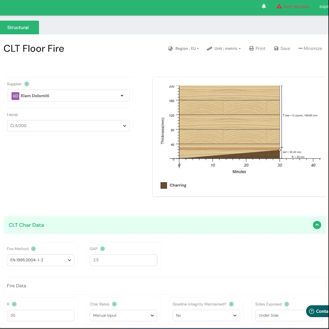329x329 pixels.
Task: Click the Sides Exposed info icon
Action: pyautogui.click(x=286, y=304)
